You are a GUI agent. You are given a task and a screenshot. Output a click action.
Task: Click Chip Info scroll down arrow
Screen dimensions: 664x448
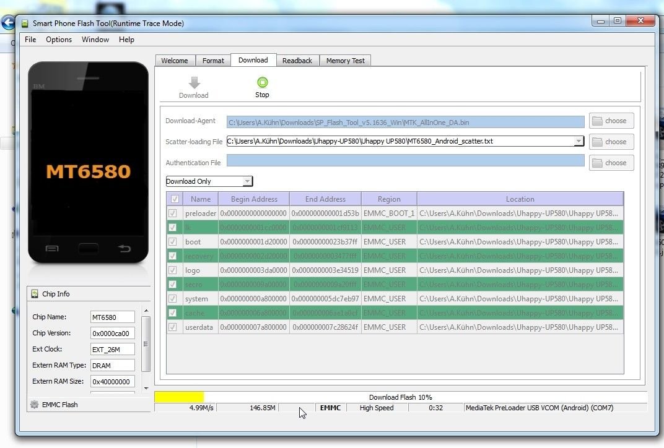[146, 388]
